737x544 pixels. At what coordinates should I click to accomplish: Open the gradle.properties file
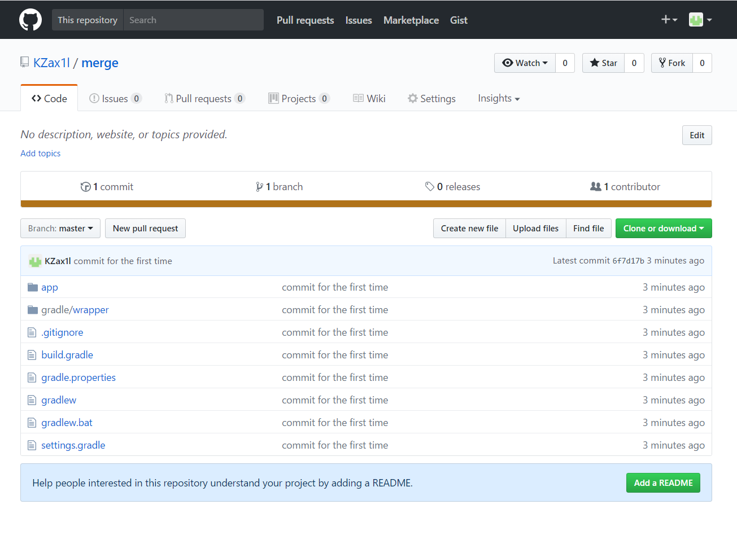(79, 378)
